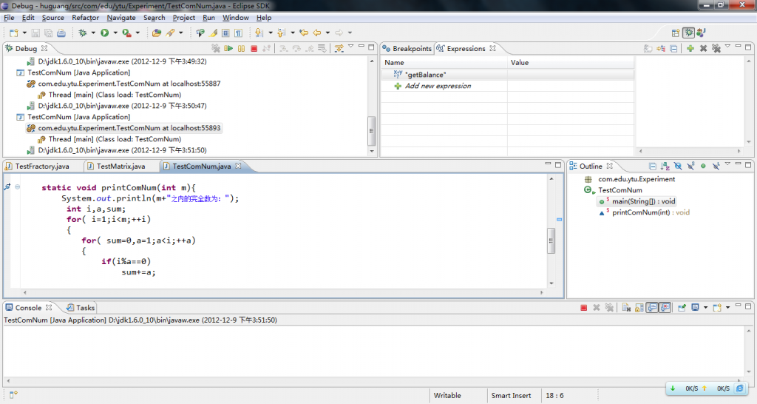The height and width of the screenshot is (404, 757).
Task: Toggle alphabetical Sort in Outline view
Action: point(665,166)
